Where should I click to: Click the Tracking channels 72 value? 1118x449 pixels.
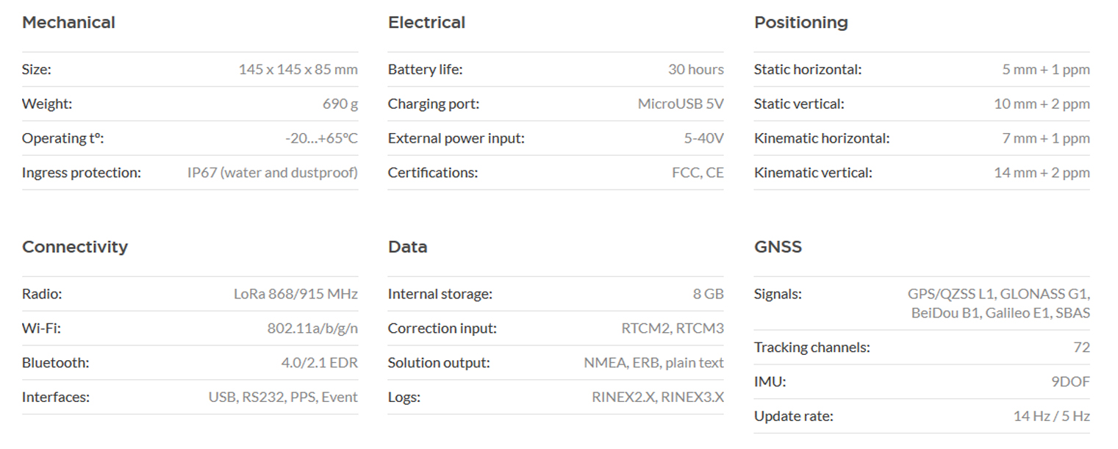[1081, 348]
